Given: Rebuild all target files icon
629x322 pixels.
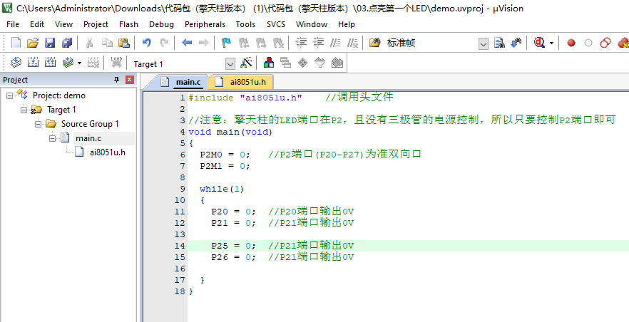Looking at the screenshot, I should (50, 63).
